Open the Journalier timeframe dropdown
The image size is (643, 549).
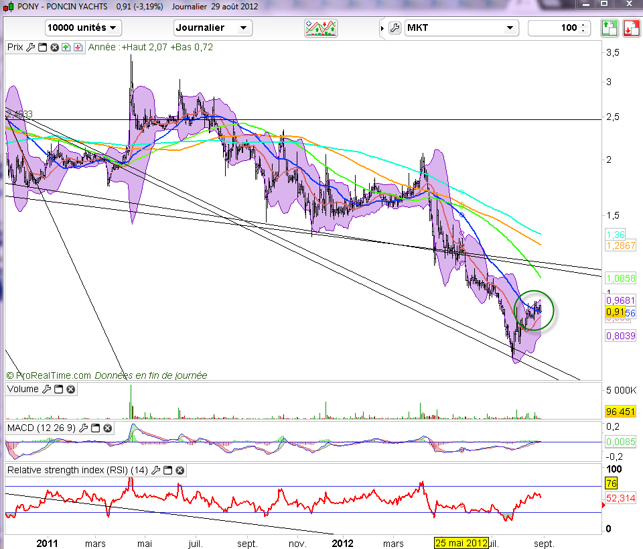tap(212, 28)
